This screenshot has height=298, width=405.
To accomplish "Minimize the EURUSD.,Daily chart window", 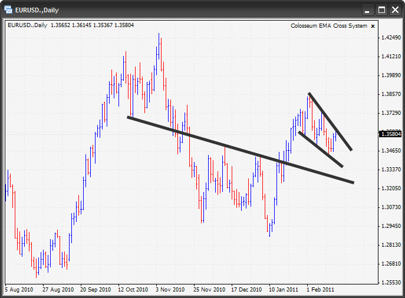I will click(x=367, y=10).
